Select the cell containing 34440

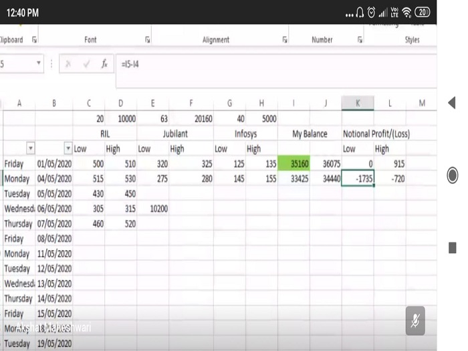pos(326,179)
